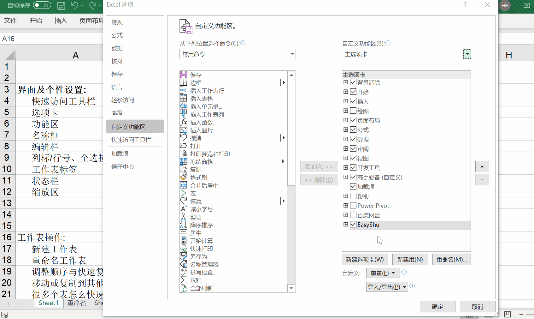Image resolution: width=534 pixels, height=319 pixels.
Task: Enable the 绘图 tab checkbox
Action: [x=353, y=111]
